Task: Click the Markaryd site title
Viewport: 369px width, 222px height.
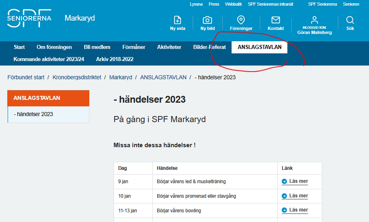Action: point(80,18)
